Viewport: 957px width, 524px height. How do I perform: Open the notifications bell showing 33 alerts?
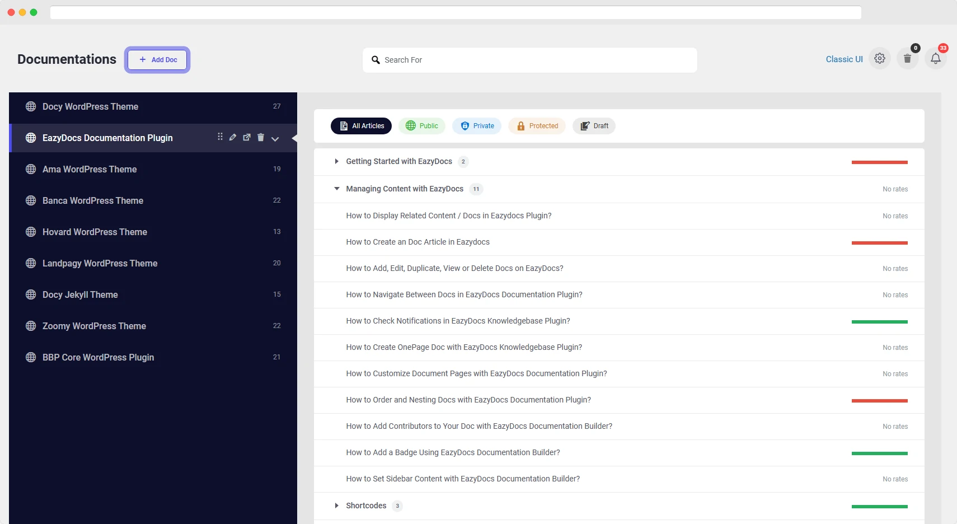point(935,58)
